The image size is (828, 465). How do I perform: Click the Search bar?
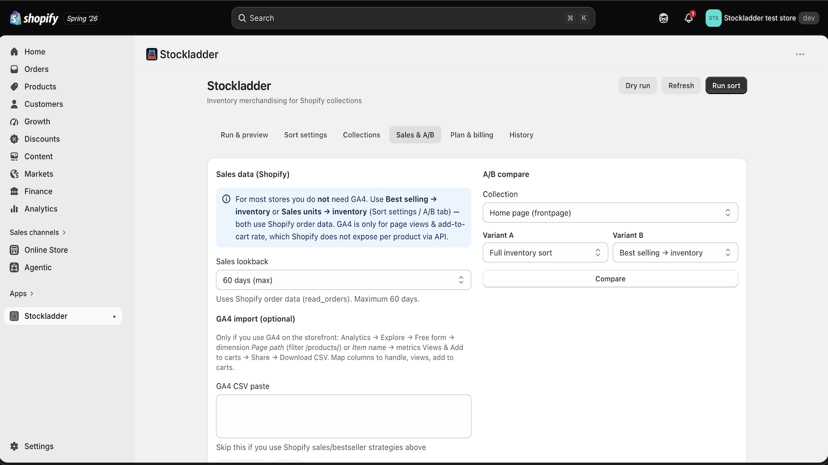(x=413, y=18)
